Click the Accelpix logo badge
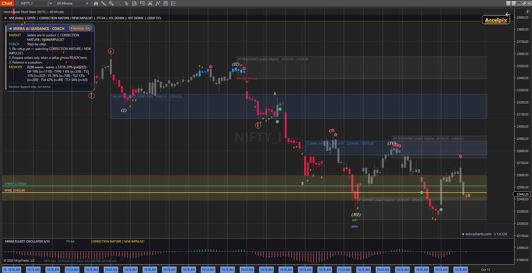Image resolution: width=532 pixels, height=273 pixels. point(496,20)
